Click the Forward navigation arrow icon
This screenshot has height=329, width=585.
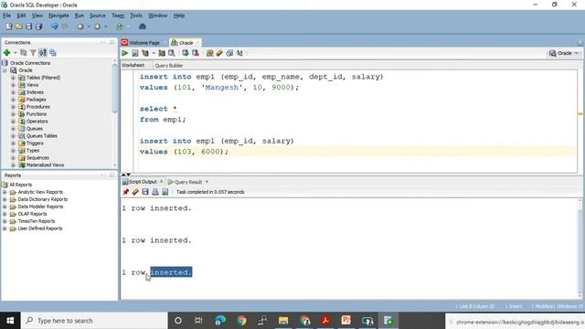coord(98,27)
